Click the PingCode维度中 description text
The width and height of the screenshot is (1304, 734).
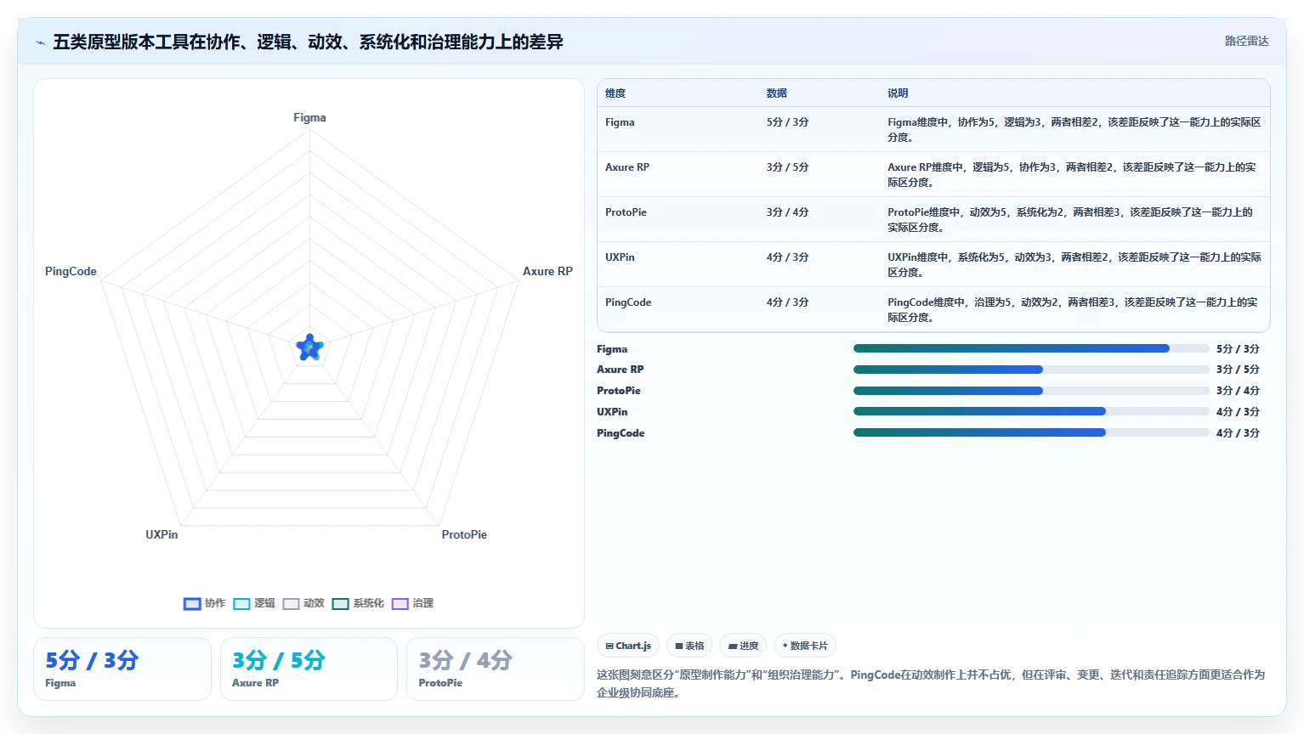click(x=1073, y=310)
